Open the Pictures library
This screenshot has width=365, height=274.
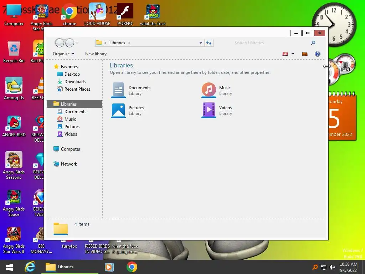[127, 110]
